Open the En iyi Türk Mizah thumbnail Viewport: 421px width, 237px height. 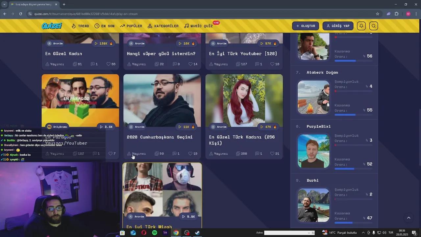tap(162, 190)
